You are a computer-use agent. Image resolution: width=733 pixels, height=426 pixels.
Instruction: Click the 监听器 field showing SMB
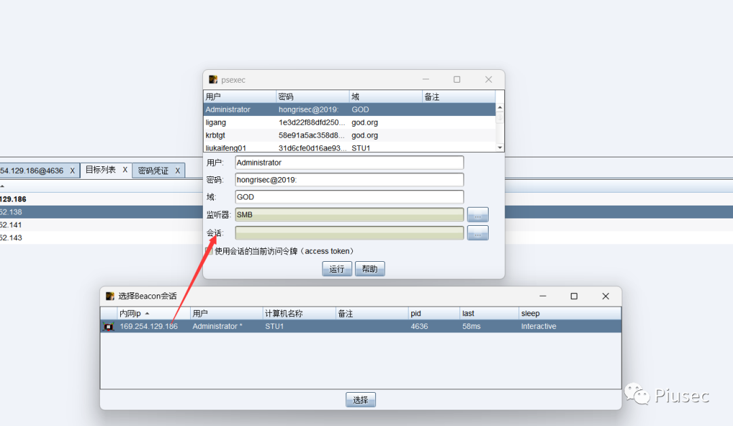350,215
